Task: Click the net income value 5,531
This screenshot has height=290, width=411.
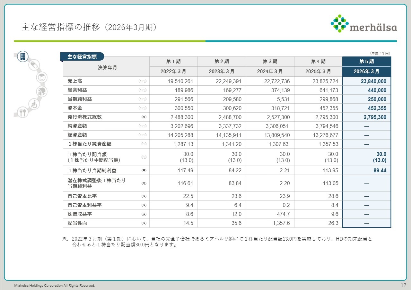Action: click(283, 99)
